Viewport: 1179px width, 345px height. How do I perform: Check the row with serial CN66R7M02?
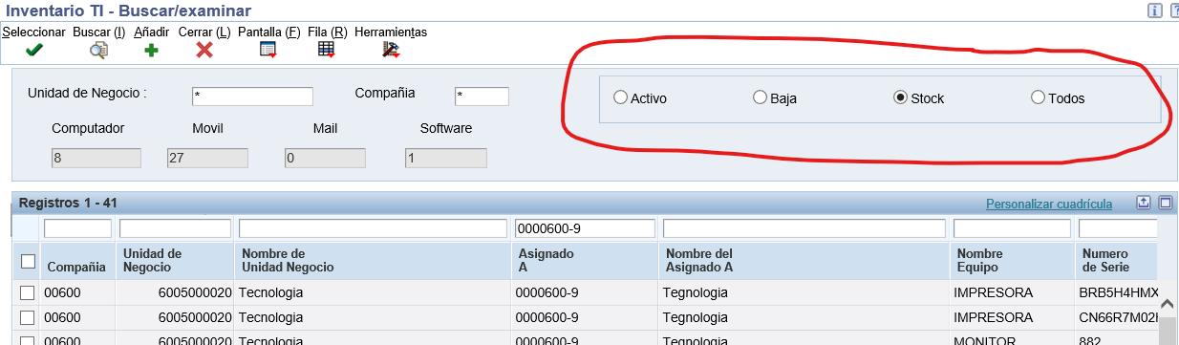point(28,317)
